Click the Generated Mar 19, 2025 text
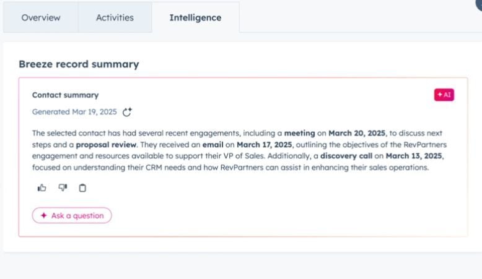 click(x=74, y=112)
